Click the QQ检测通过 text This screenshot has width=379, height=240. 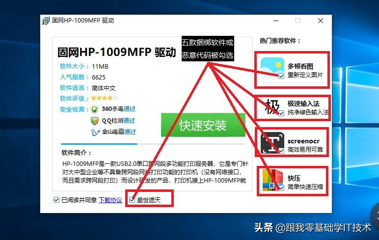(x=118, y=120)
